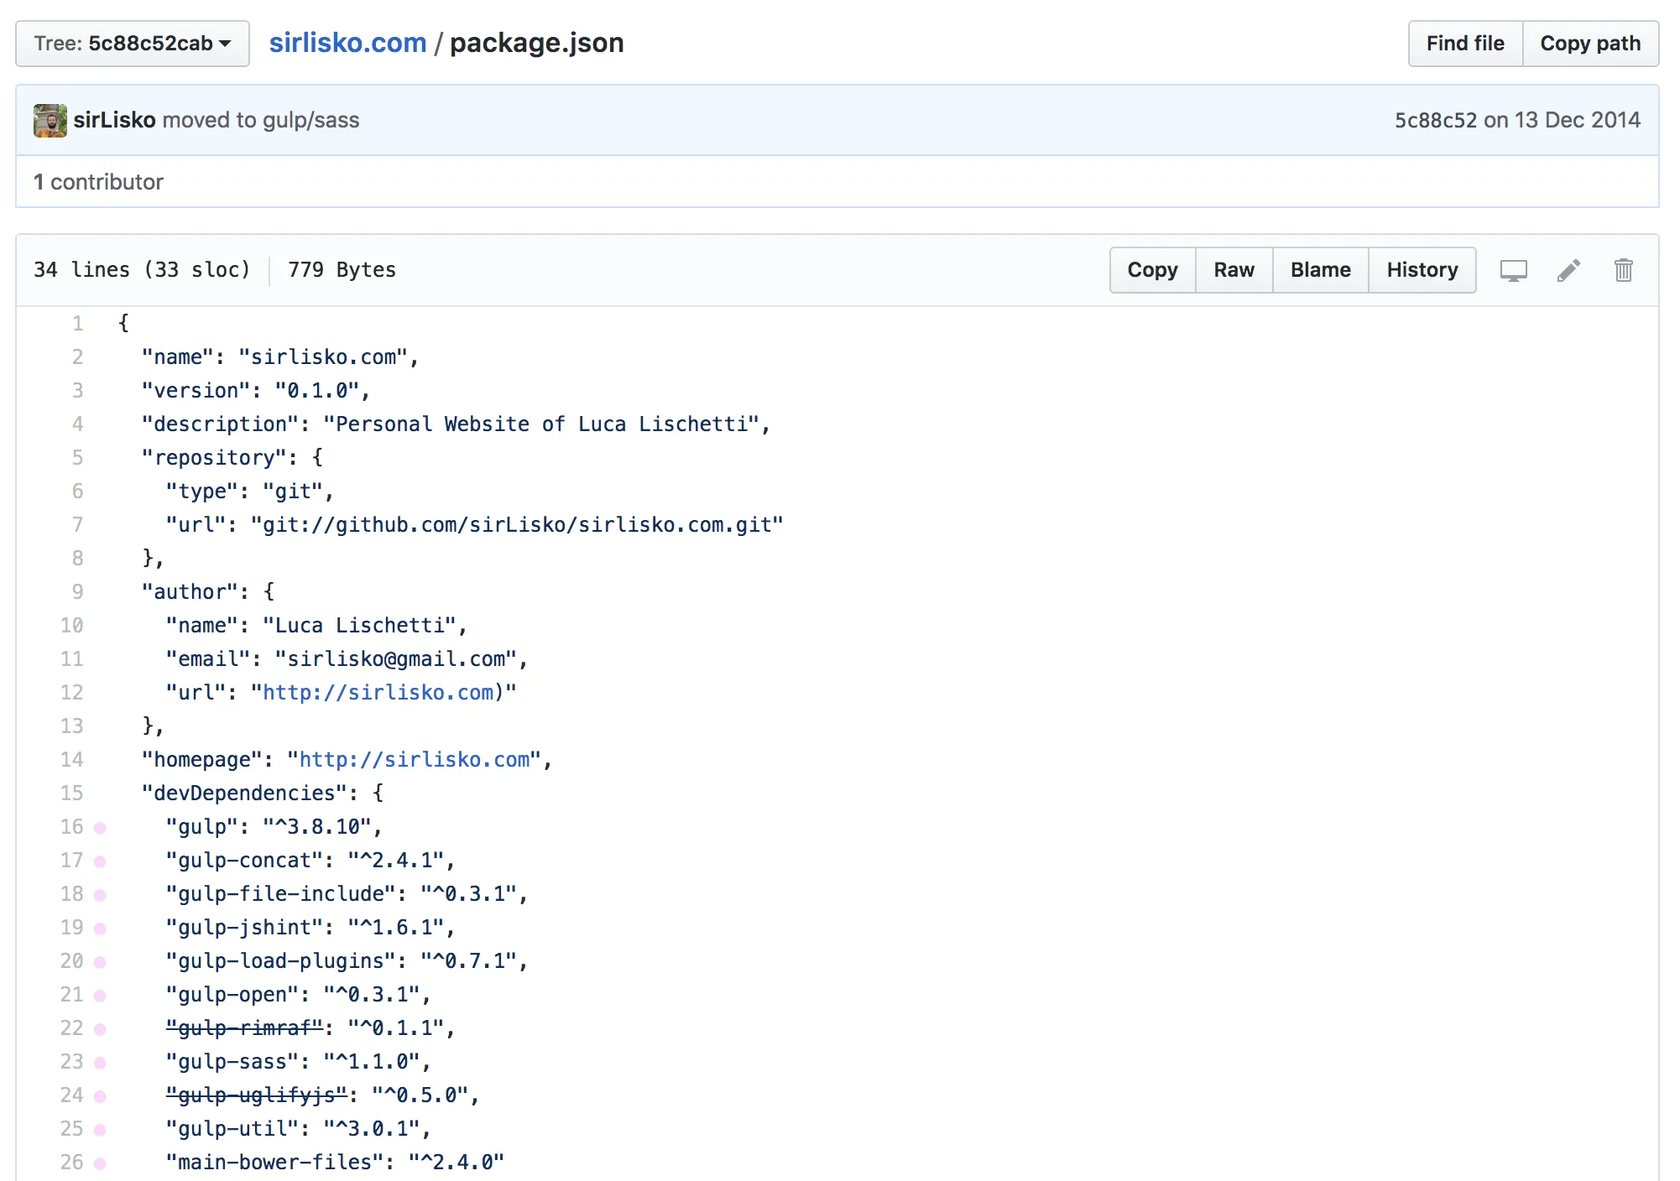Open the file History
Image resolution: width=1680 pixels, height=1181 pixels.
(1422, 270)
